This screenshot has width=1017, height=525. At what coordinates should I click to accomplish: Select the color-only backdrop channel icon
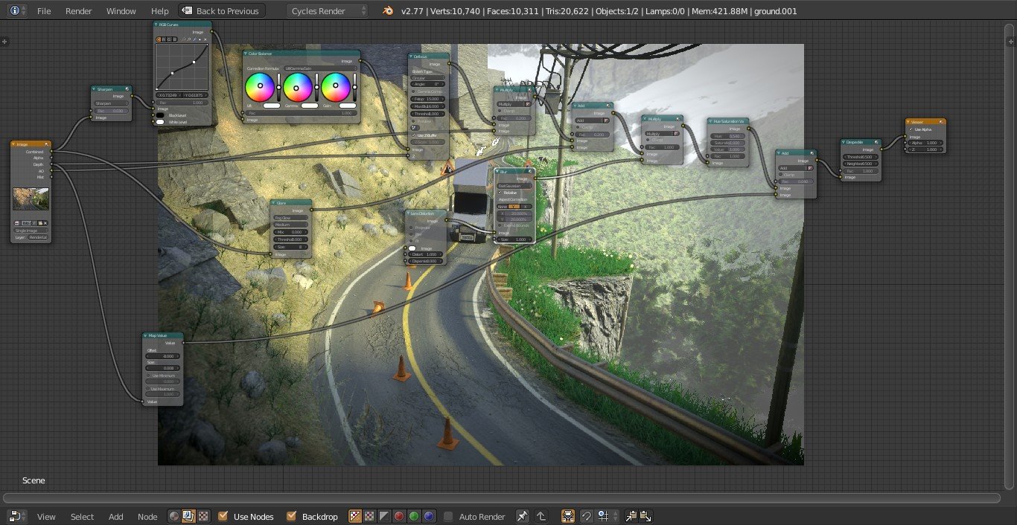(370, 516)
